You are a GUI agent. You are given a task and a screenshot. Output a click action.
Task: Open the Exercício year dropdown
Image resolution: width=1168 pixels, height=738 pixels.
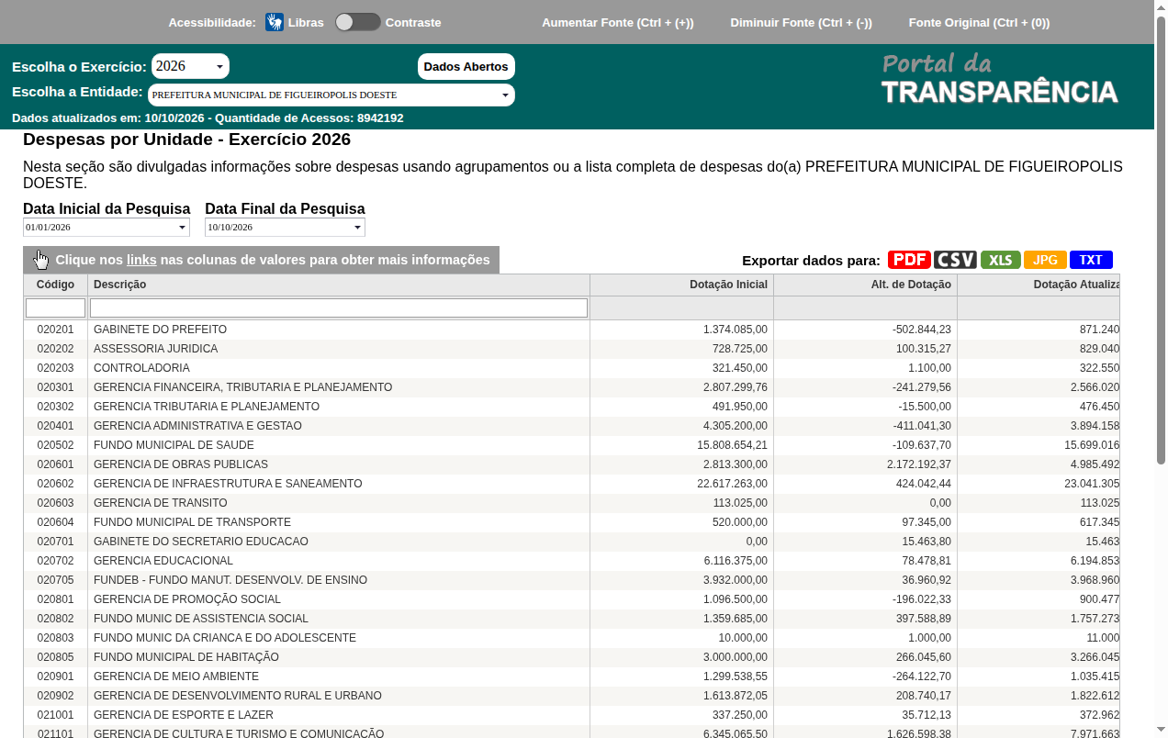pos(190,66)
